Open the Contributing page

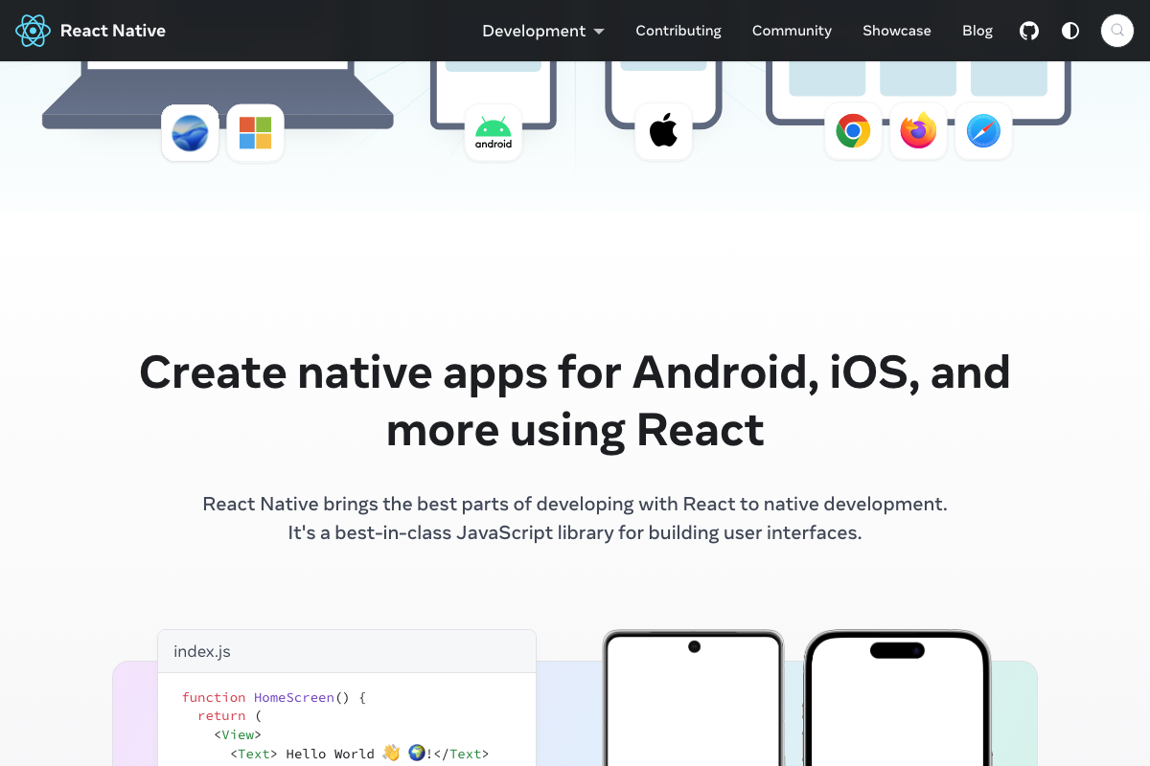click(678, 31)
